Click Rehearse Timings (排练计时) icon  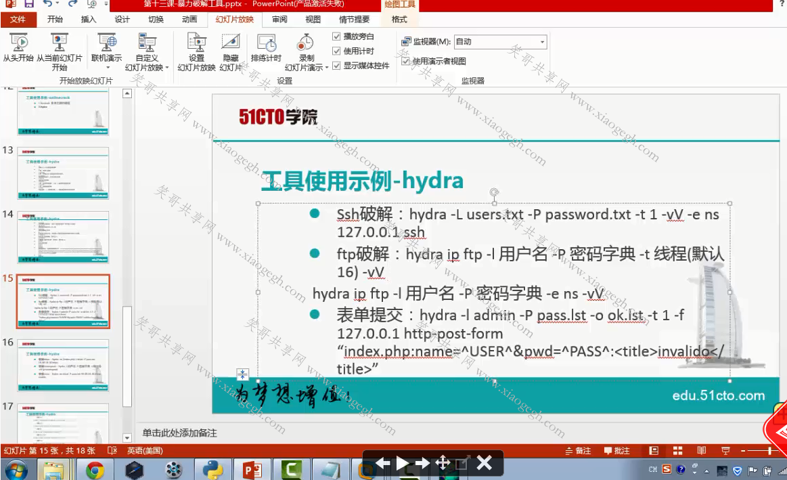266,43
